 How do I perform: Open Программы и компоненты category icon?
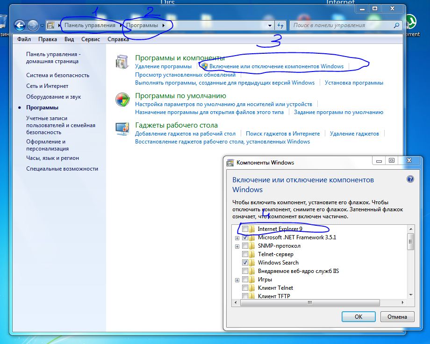[x=122, y=62]
